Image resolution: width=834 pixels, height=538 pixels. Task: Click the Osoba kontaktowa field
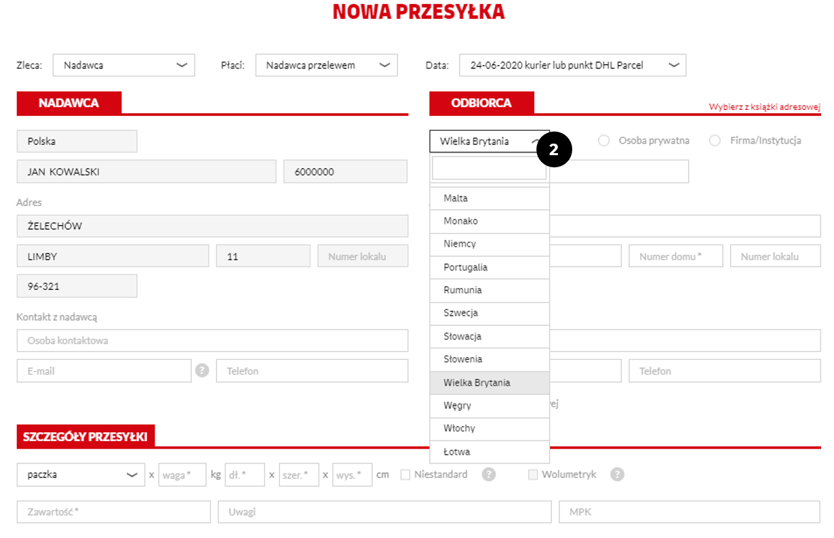pos(212,340)
